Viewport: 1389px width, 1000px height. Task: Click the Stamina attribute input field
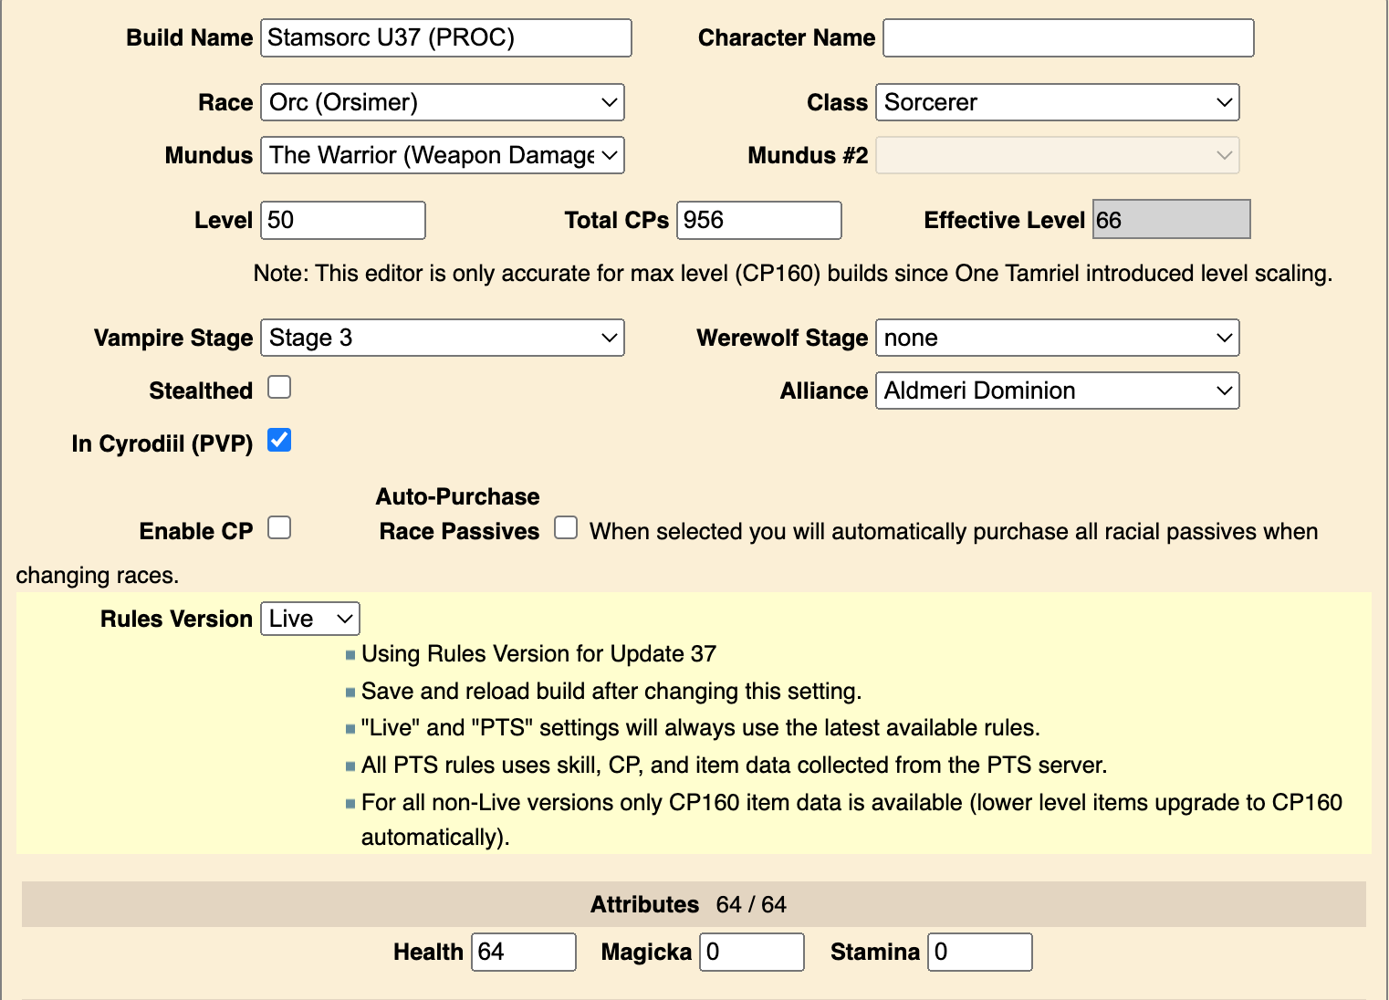980,952
